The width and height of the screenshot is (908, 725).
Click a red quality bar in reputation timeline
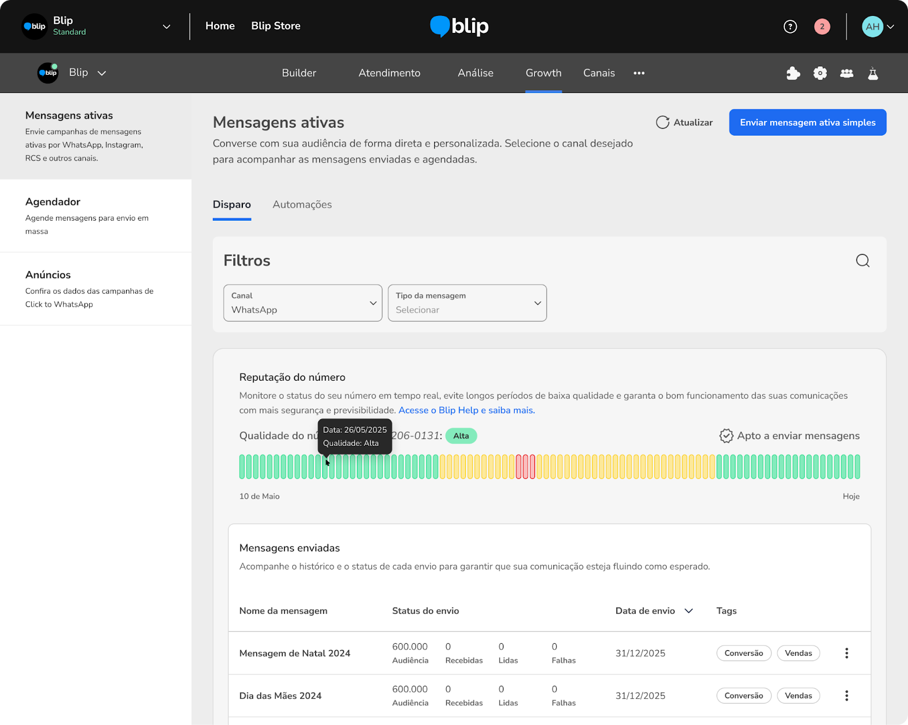526,467
